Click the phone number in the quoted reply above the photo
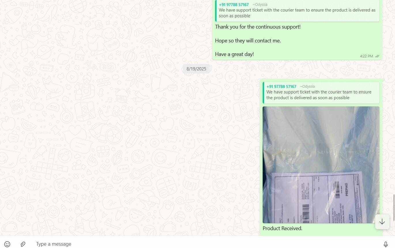 [281, 87]
